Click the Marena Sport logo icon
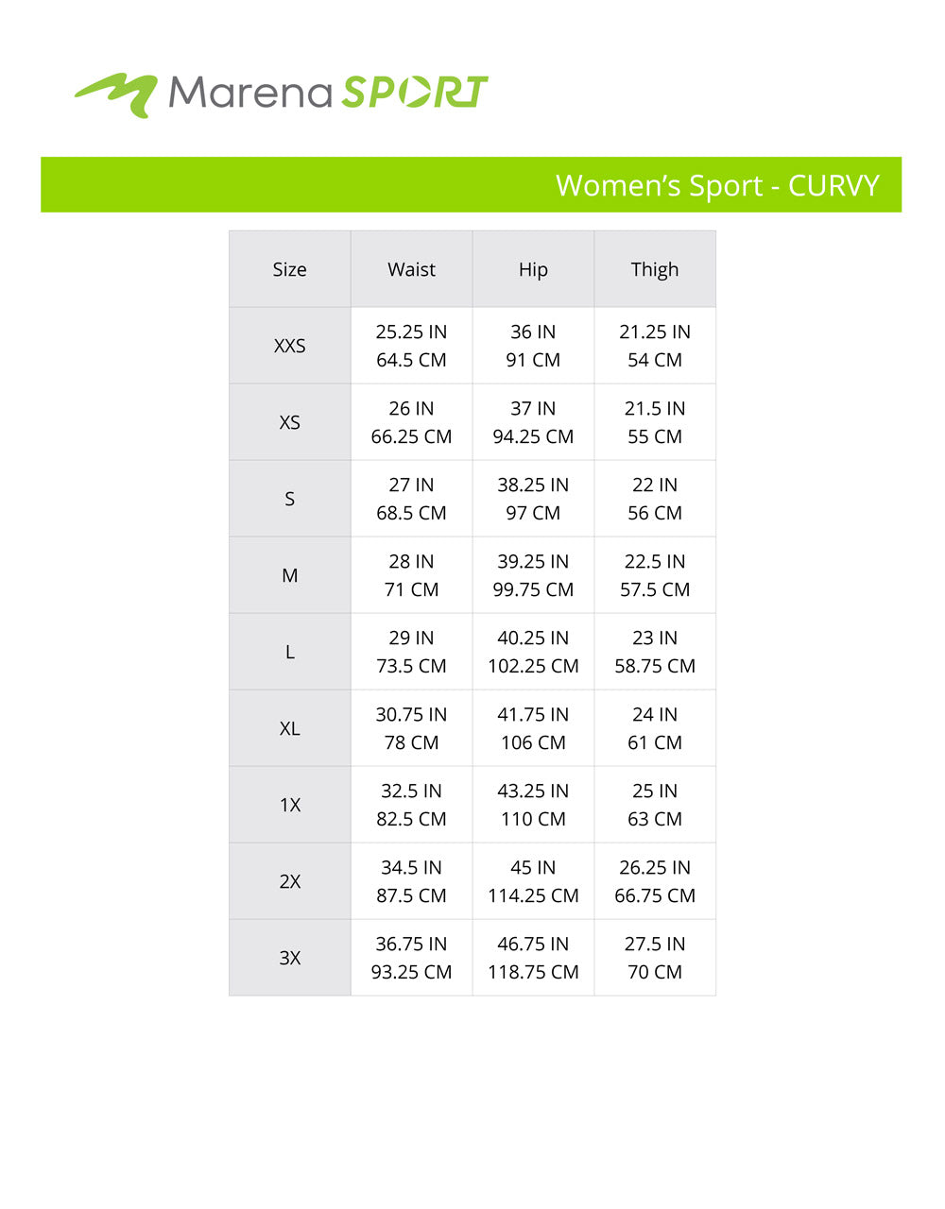Screen dimensions: 945x1209 (116, 94)
